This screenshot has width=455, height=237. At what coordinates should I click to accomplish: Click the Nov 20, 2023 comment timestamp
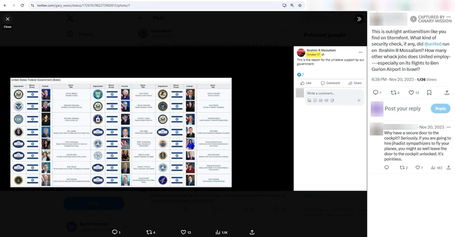click(432, 127)
